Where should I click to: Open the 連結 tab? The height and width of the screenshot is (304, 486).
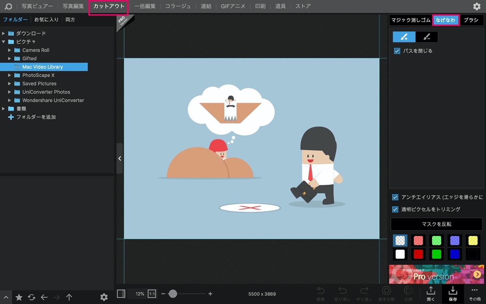tap(206, 6)
